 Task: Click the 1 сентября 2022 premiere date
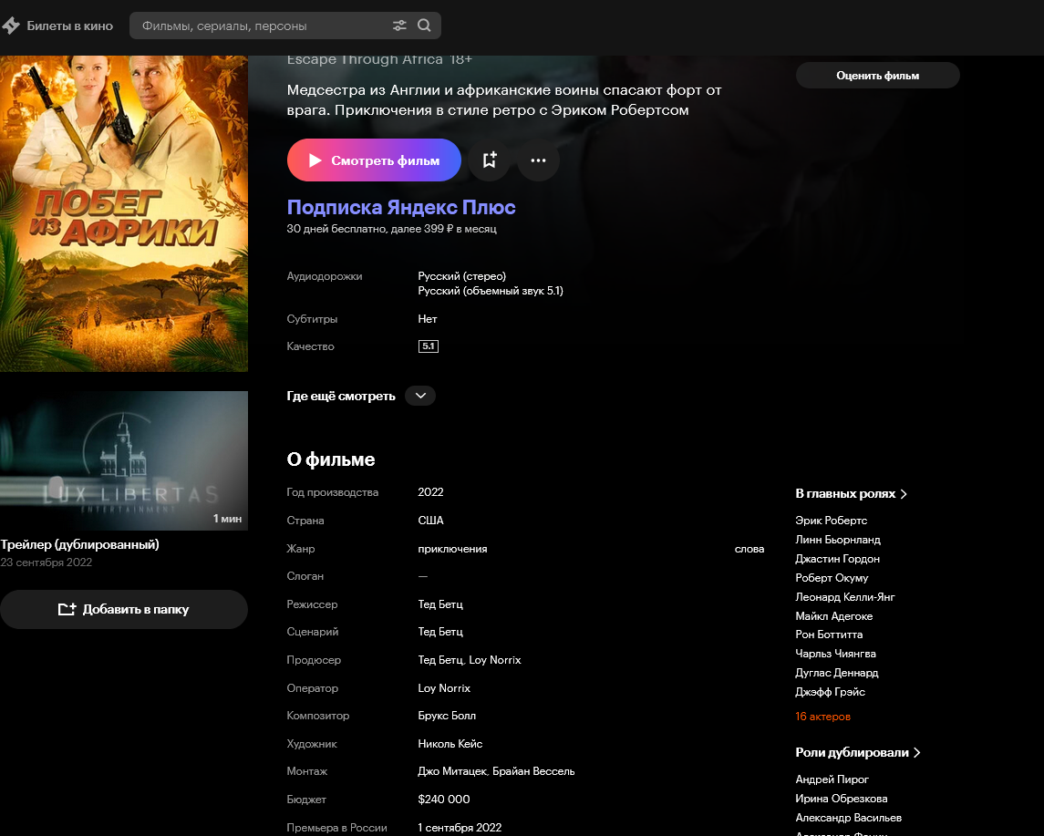(460, 828)
